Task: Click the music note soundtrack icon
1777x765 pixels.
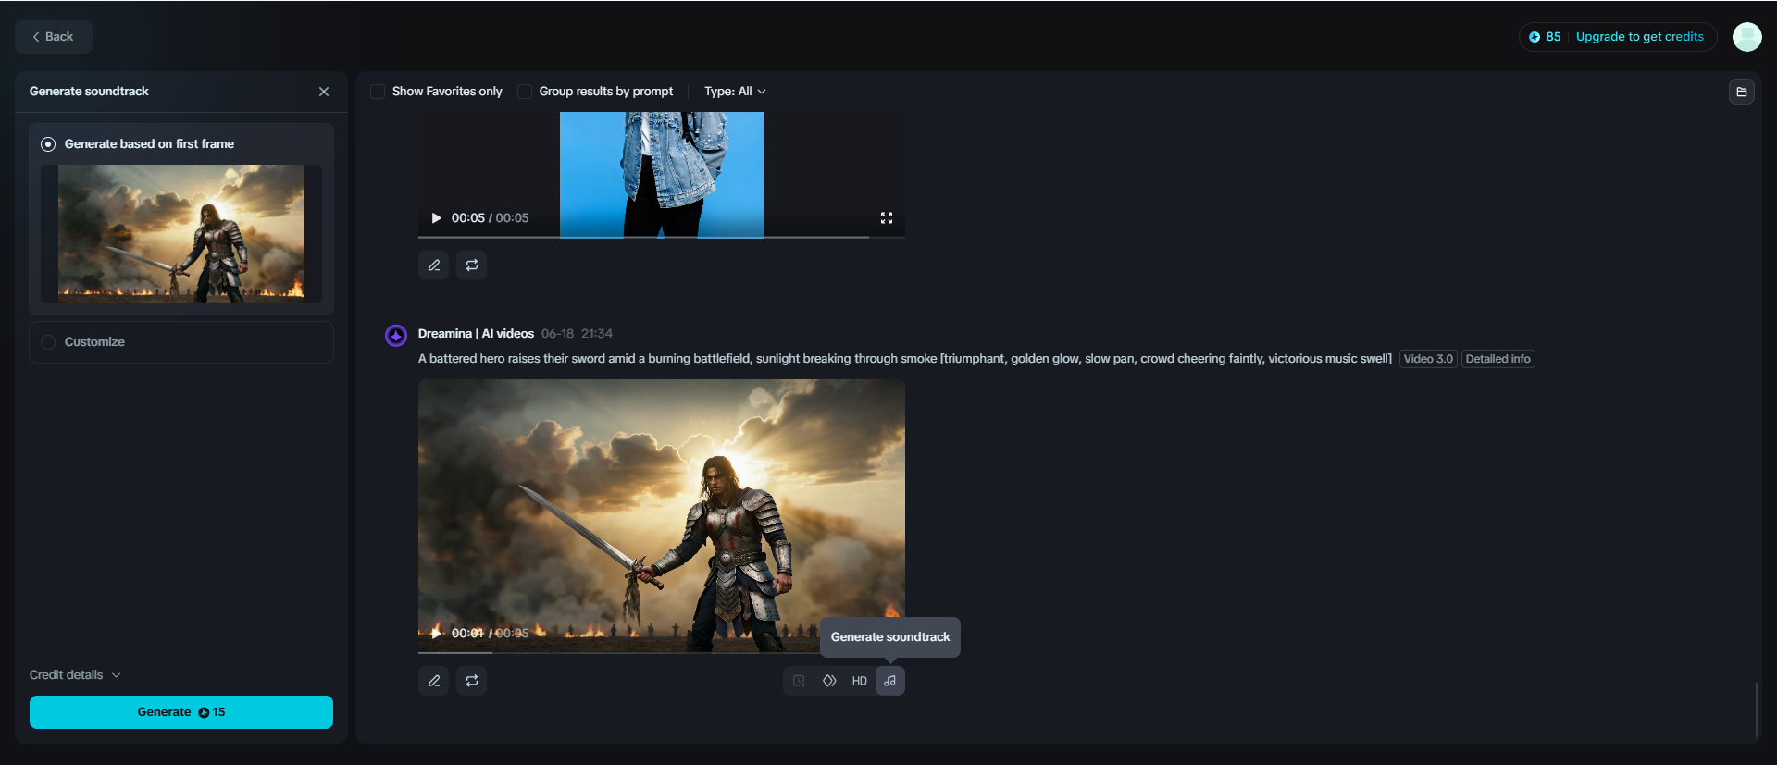Action: (890, 681)
